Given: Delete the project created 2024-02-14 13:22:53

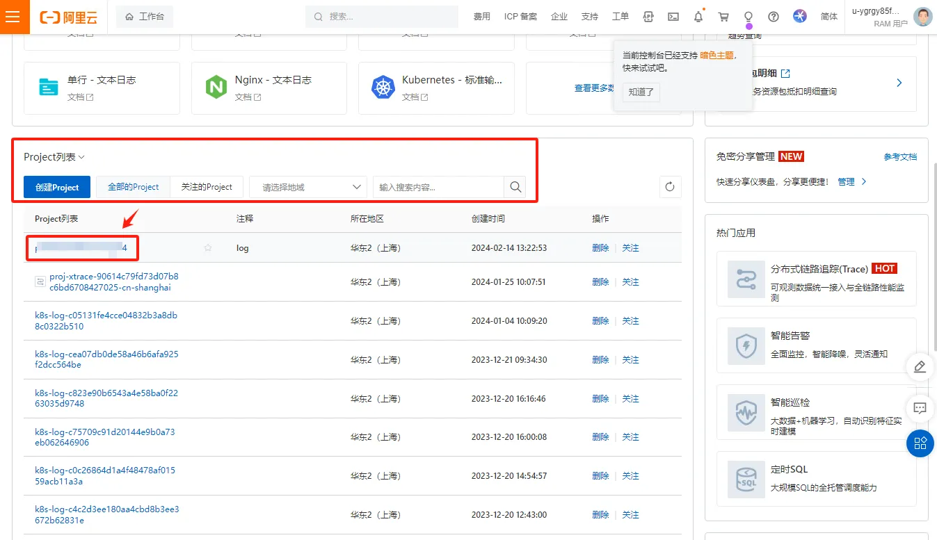Looking at the screenshot, I should click(x=600, y=248).
